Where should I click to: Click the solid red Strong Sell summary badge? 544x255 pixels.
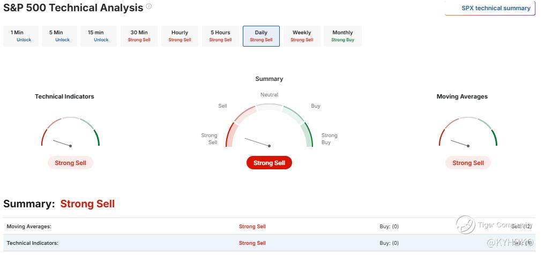[x=269, y=163]
